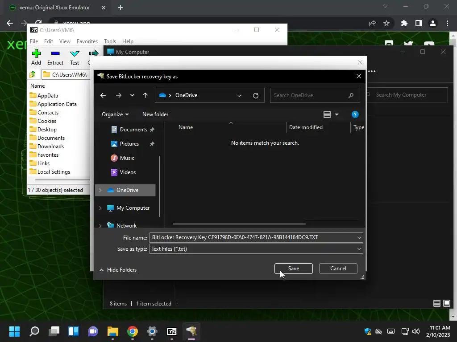
Task: Select Local Settings folder in 7-Zip
Action: [50, 172]
